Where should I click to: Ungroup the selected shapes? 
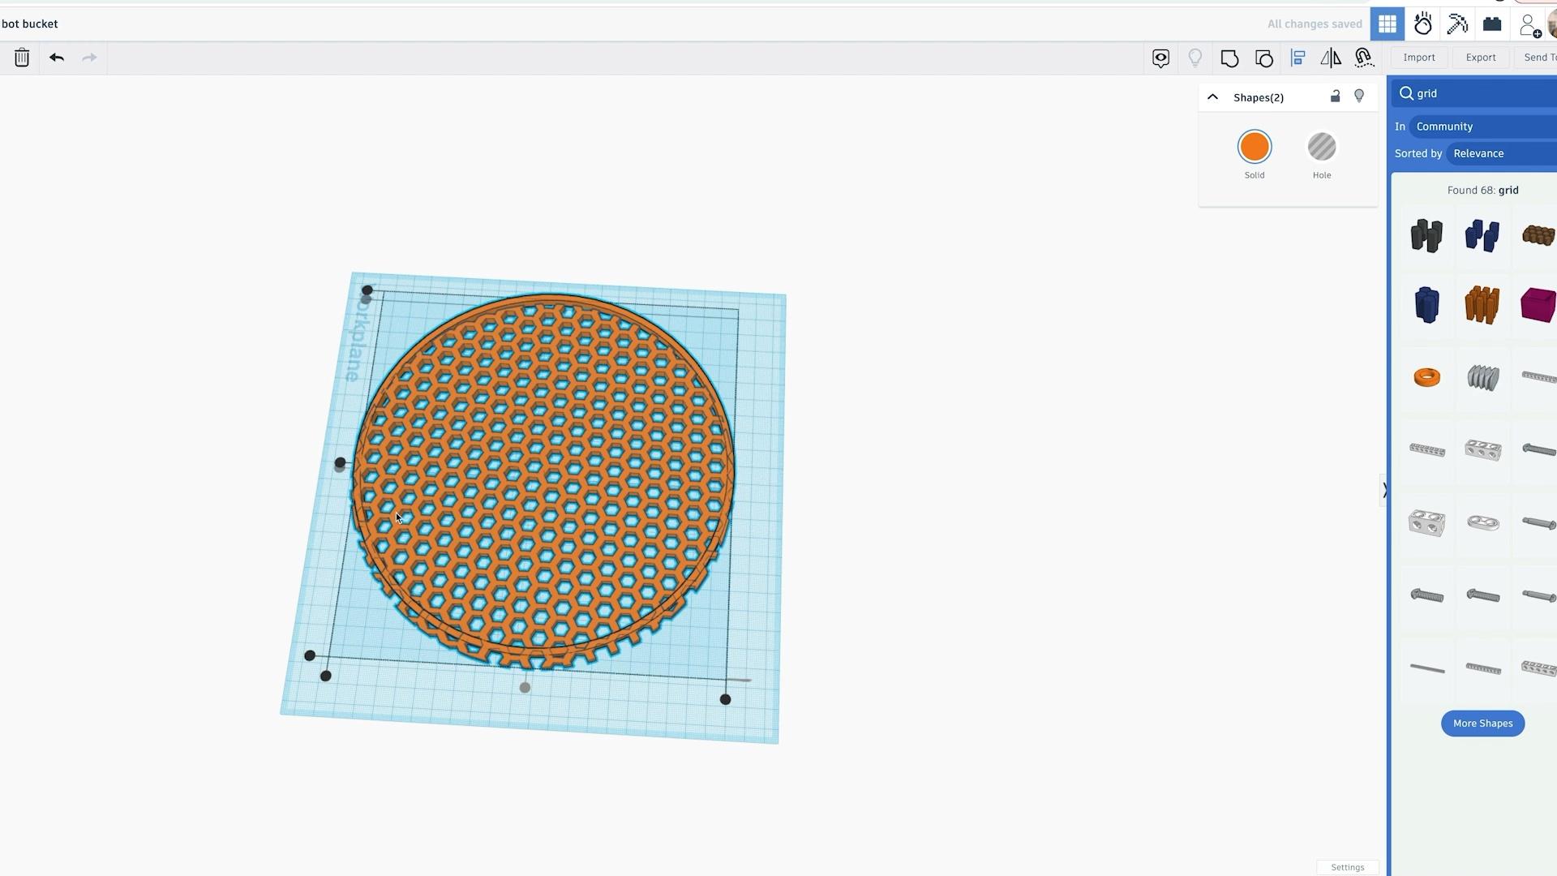point(1264,58)
